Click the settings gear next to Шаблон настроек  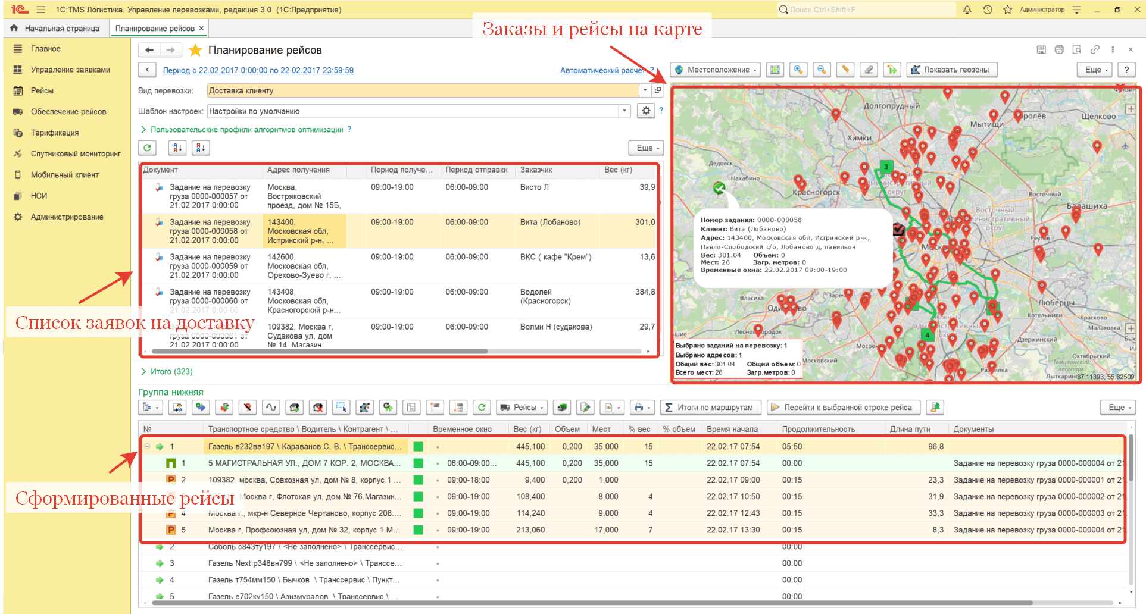pos(646,111)
